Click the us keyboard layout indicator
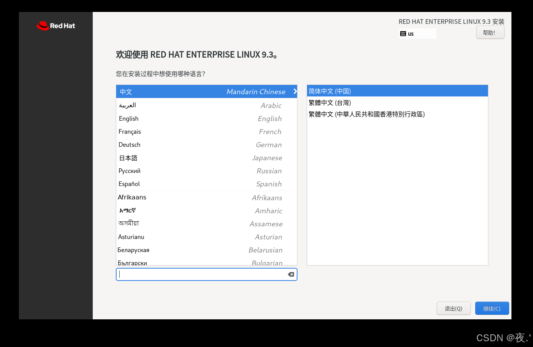The image size is (533, 347). (x=418, y=34)
